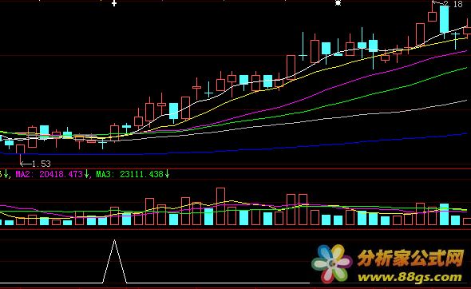Click the arrow pointing to the 2.18 high
Screen dimensions: 471x289
tap(437, 3)
